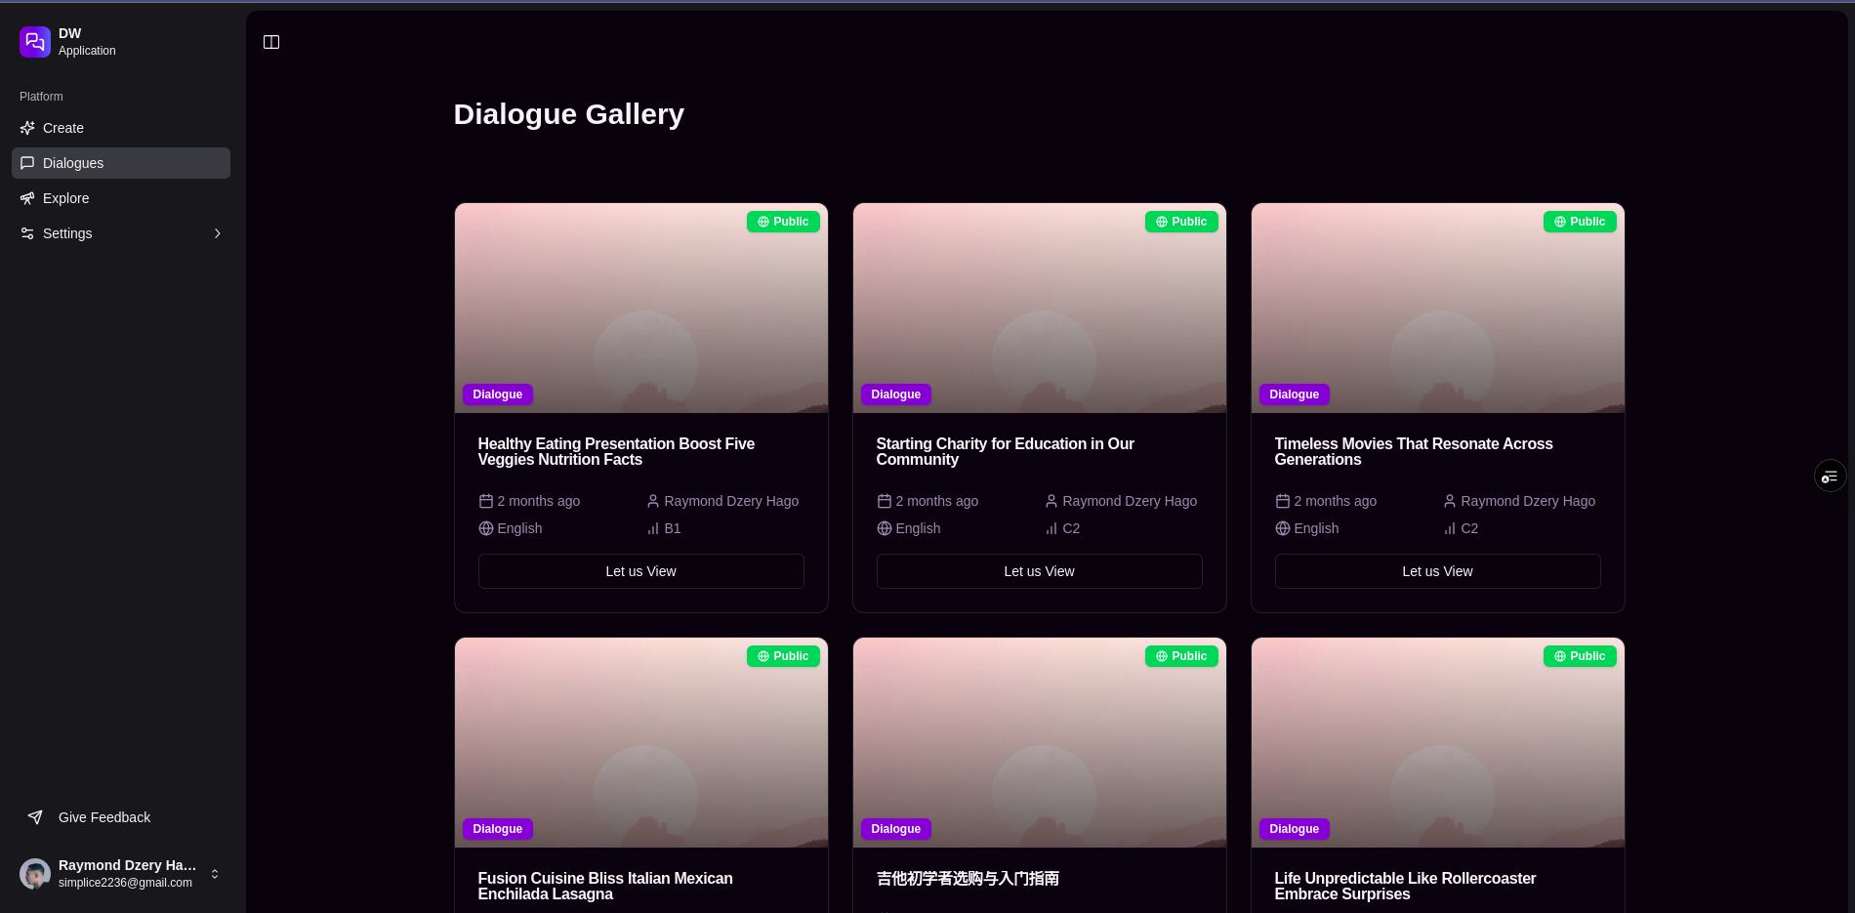Image resolution: width=1855 pixels, height=913 pixels.
Task: Select Dialogues in the sidebar
Action: [x=121, y=163]
